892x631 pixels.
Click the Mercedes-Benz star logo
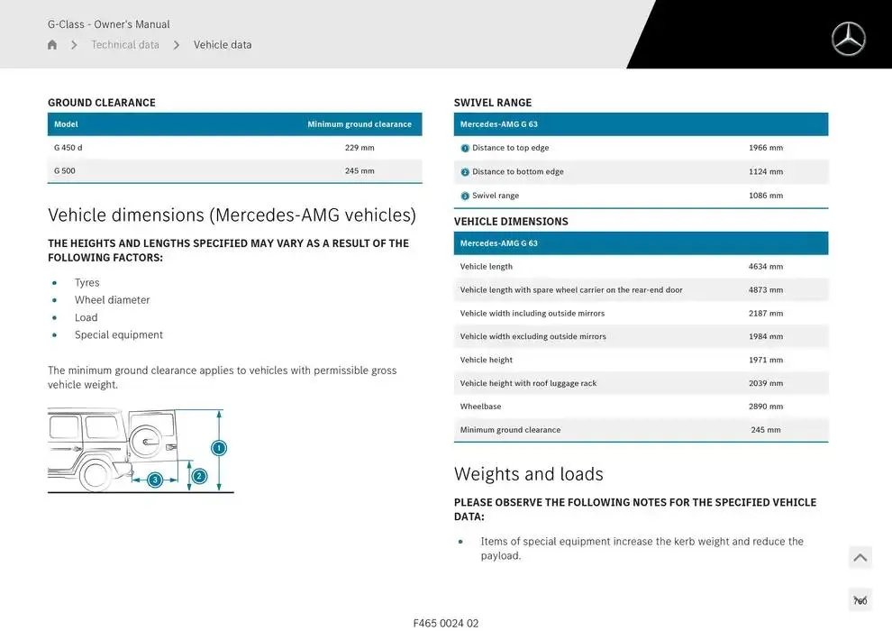(x=848, y=39)
